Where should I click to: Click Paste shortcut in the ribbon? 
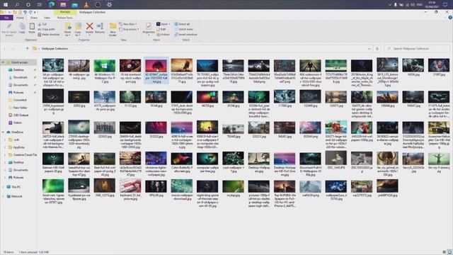tap(49, 35)
